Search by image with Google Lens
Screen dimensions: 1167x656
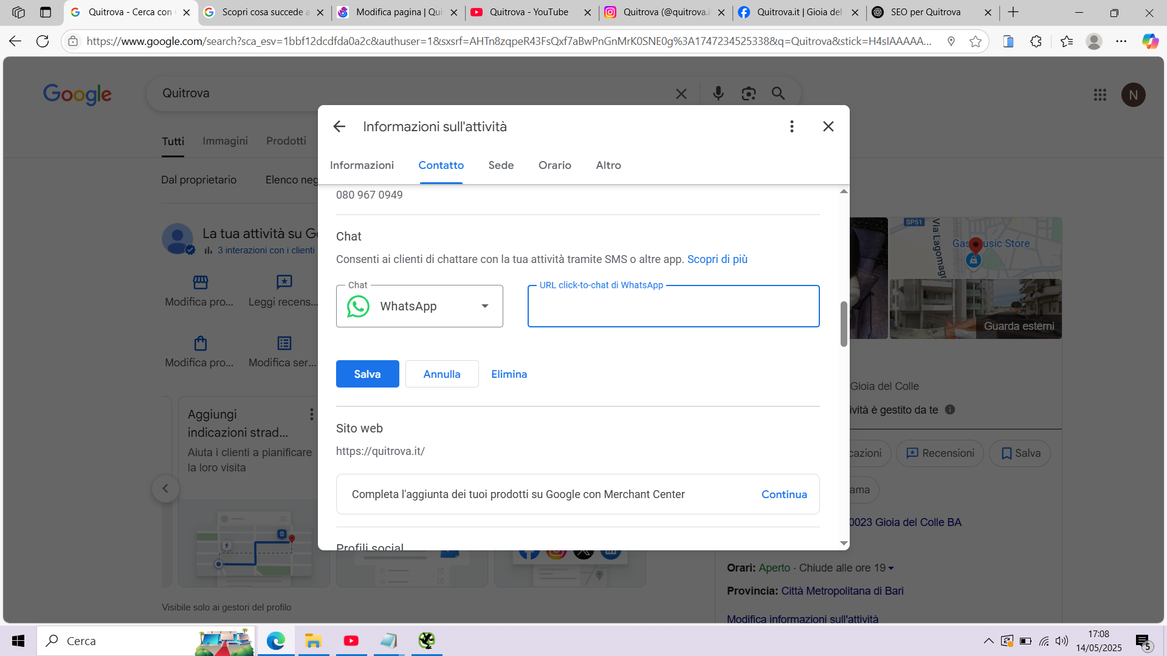(749, 94)
